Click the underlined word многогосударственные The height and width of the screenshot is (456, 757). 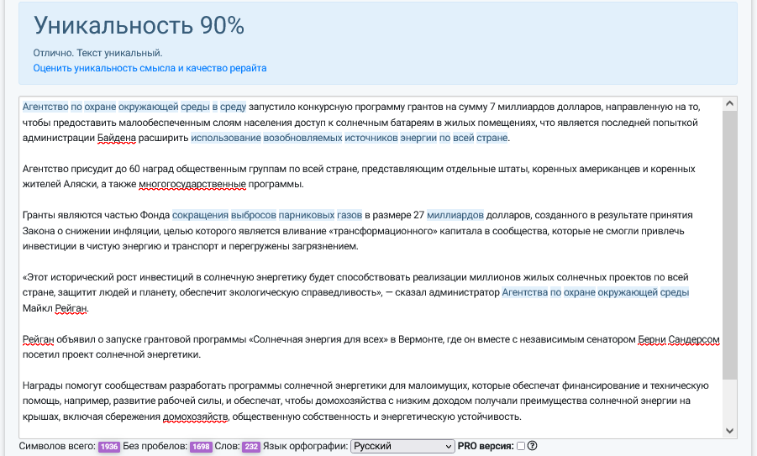[192, 184]
